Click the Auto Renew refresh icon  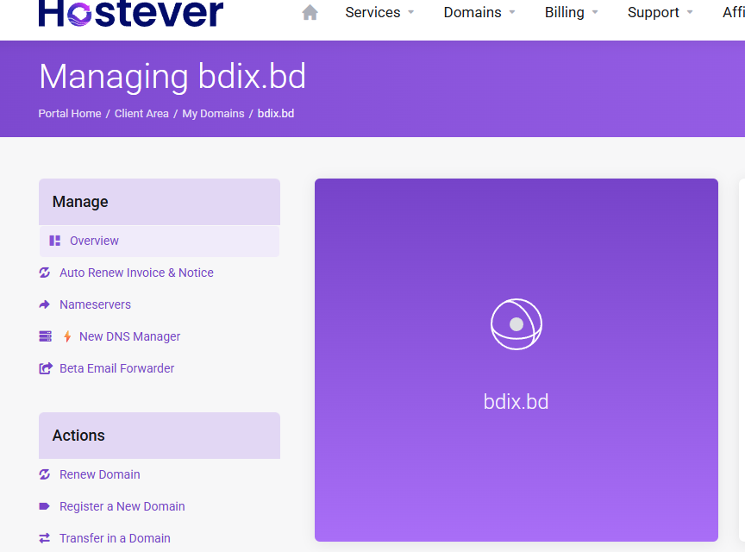(45, 273)
